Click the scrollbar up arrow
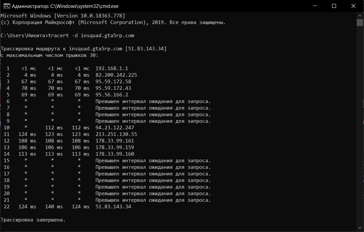The image size is (364, 232). (360, 15)
